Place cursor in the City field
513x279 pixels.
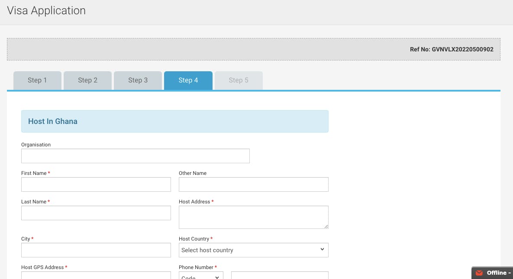point(96,250)
